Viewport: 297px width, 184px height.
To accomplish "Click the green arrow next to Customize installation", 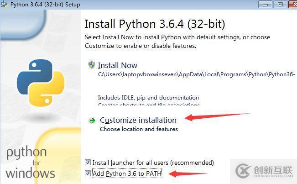I will pos(92,121).
